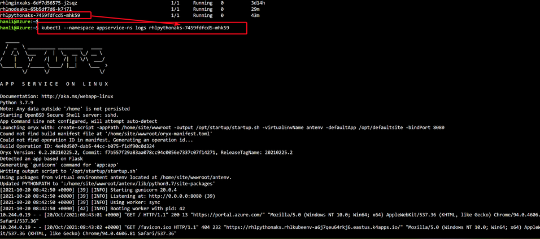
Task: Click the App Command Line not configured line
Action: [79, 121]
